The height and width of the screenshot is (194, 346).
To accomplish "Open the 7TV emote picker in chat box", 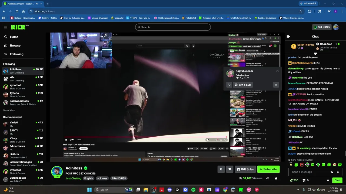I will [x=332, y=172].
